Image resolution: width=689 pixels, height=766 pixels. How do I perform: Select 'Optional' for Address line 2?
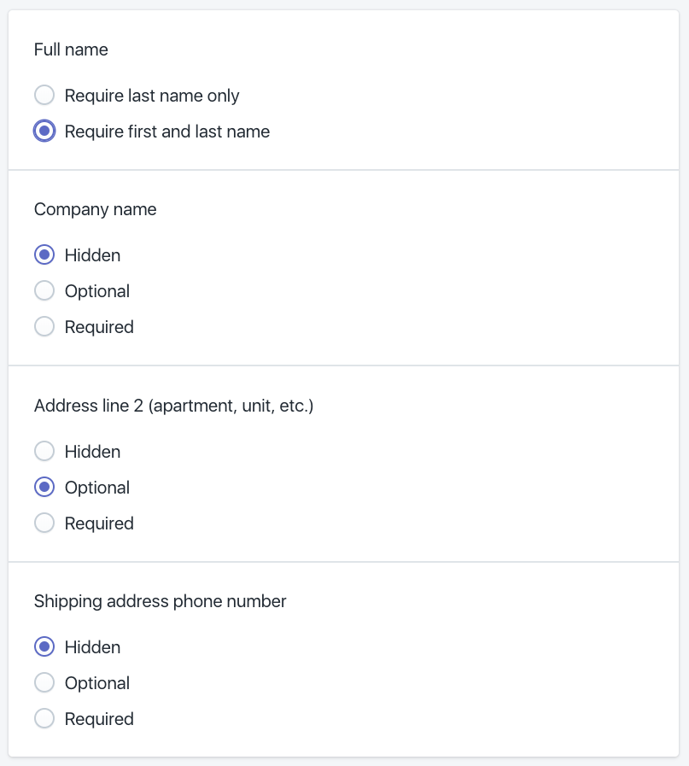pyautogui.click(x=44, y=487)
